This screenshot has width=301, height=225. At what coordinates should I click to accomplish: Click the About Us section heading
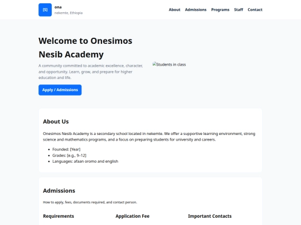[56, 122]
